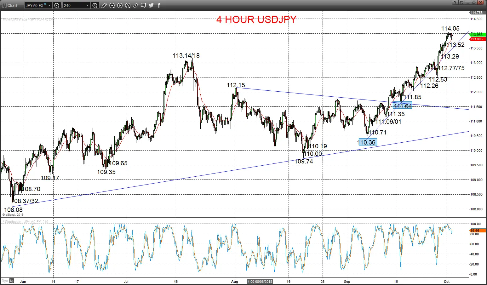Viewport: 487px width, 285px height.
Task: Toggle the lock icon beside Dyn
Action: pos(12,281)
